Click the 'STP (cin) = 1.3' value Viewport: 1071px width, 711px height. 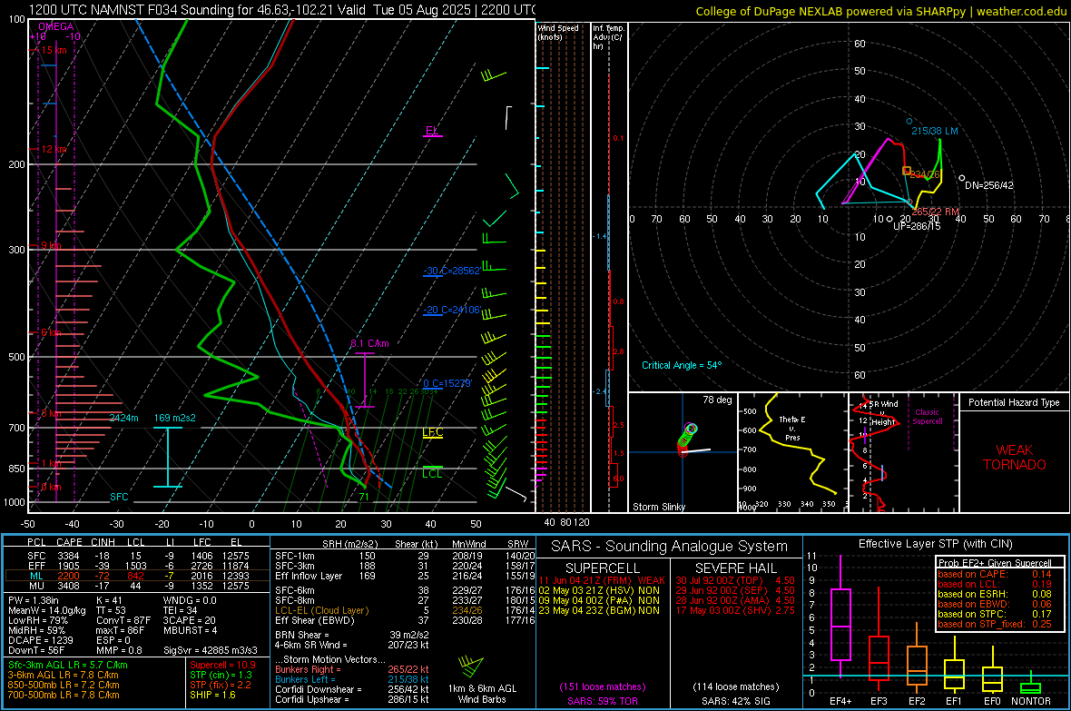click(221, 675)
